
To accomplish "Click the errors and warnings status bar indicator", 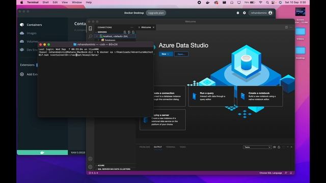I will pyautogui.click(x=93, y=173).
